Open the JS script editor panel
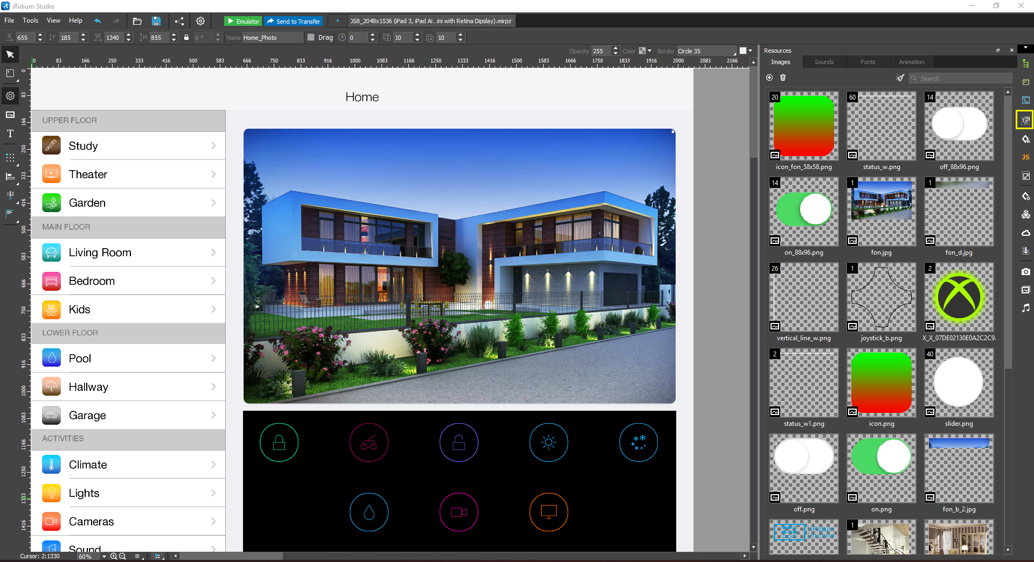The height and width of the screenshot is (562, 1034). click(1025, 157)
